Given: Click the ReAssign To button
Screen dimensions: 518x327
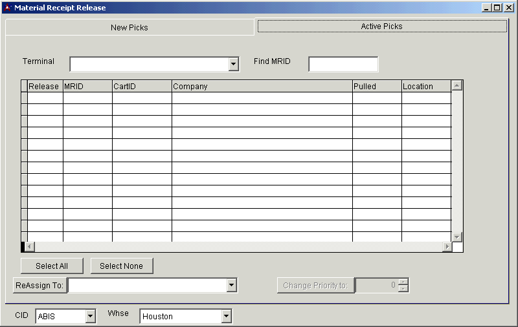Looking at the screenshot, I should [x=40, y=285].
